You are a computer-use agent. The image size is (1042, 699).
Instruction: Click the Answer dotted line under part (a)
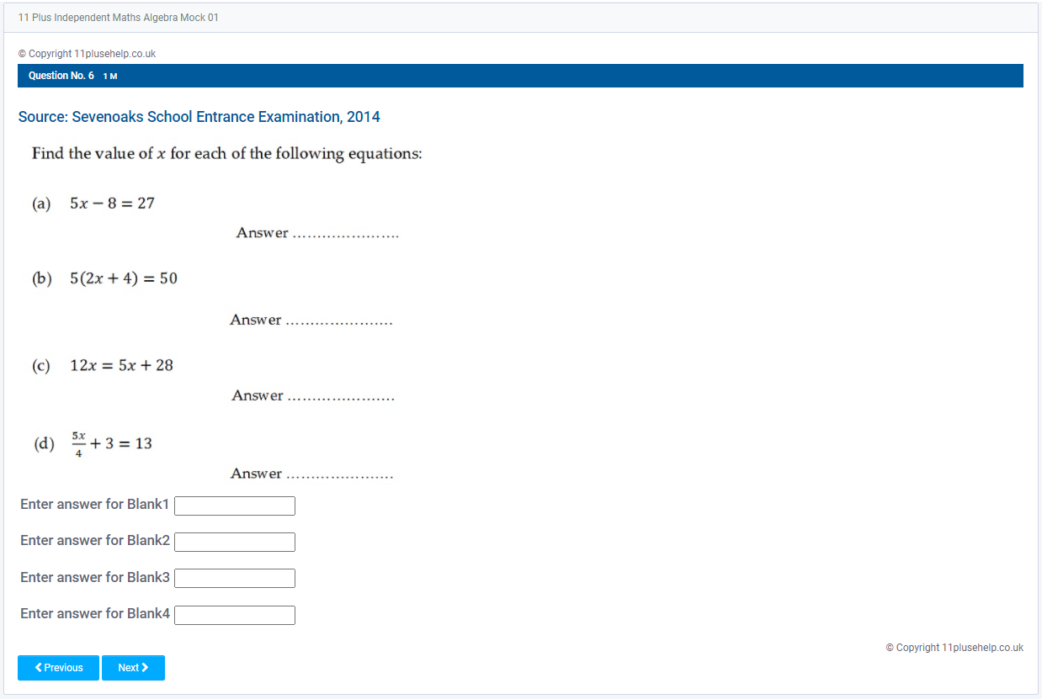click(x=345, y=235)
